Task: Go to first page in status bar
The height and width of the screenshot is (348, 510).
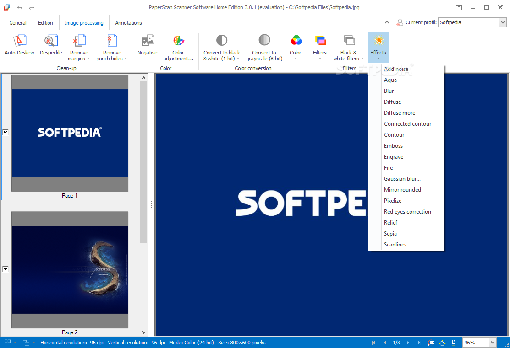Action: [x=373, y=343]
